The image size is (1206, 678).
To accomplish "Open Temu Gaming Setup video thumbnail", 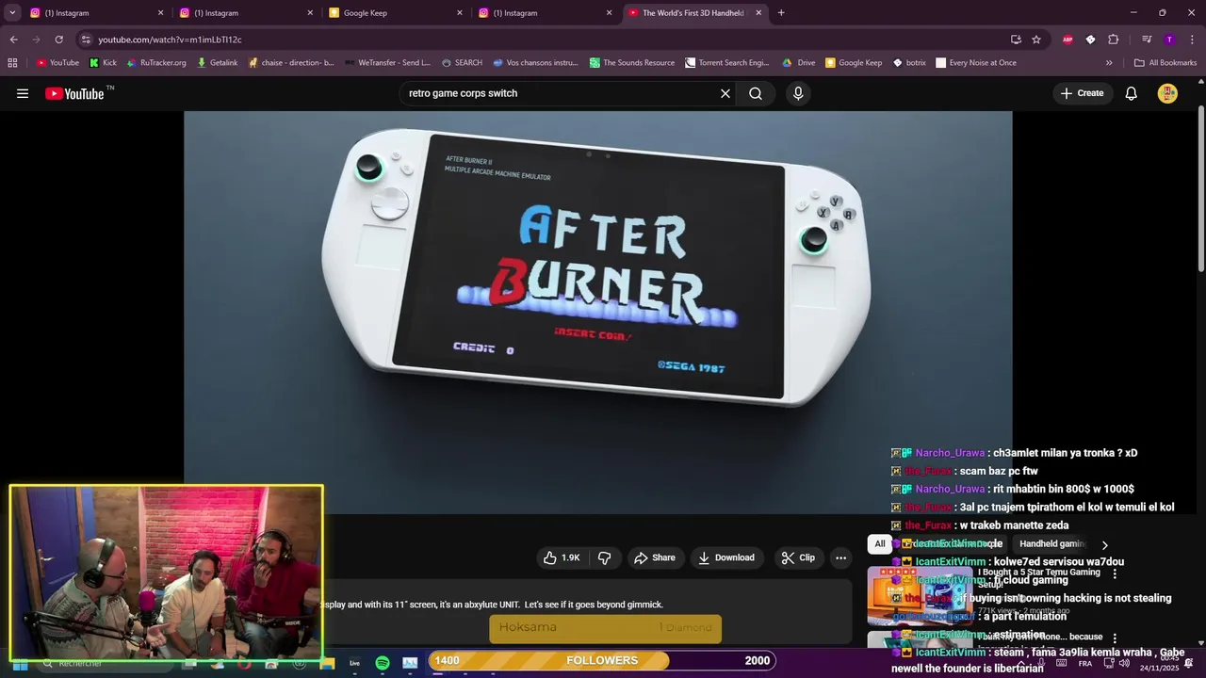I will [920, 594].
